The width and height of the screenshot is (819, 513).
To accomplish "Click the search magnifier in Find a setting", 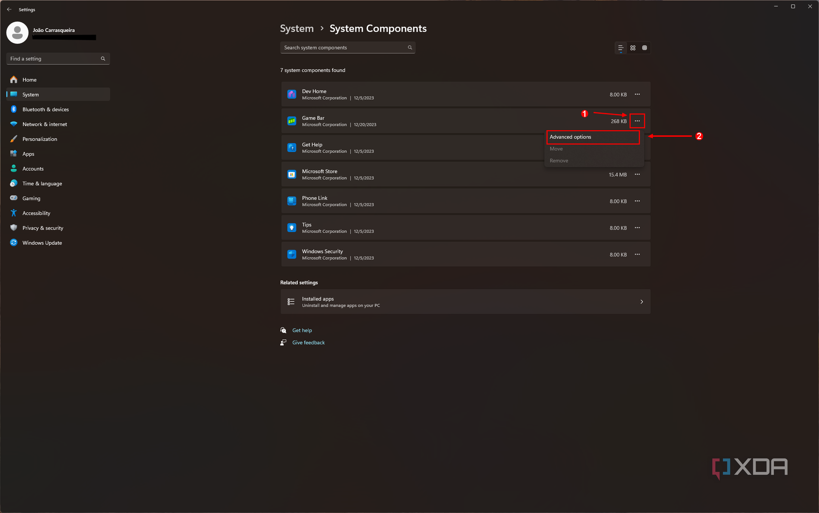I will (103, 59).
